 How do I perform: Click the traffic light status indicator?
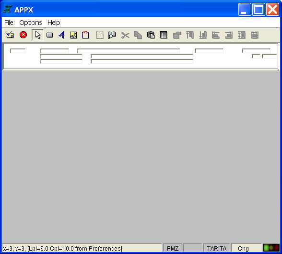pyautogui.click(x=271, y=248)
